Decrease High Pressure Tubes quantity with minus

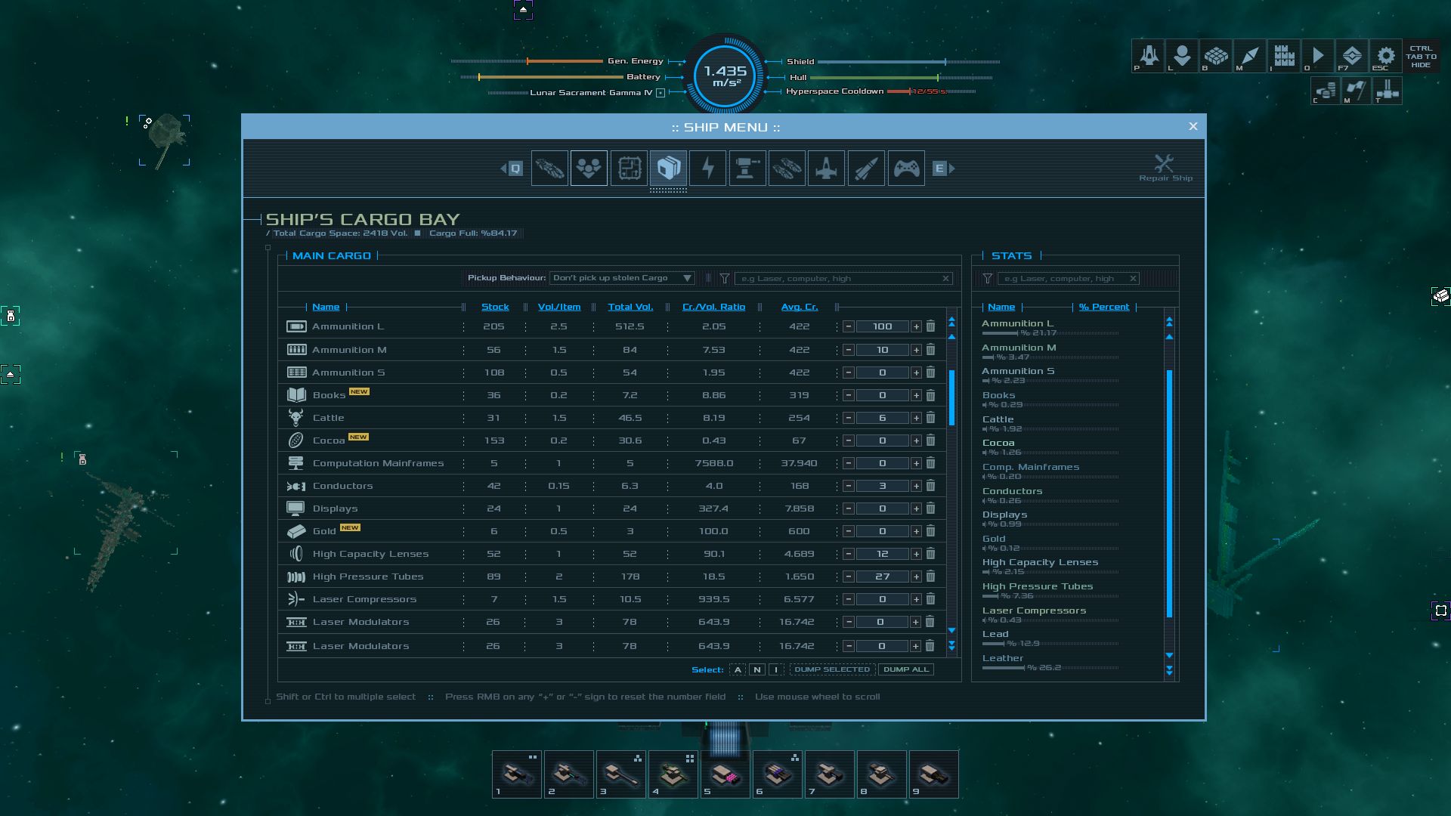click(849, 576)
